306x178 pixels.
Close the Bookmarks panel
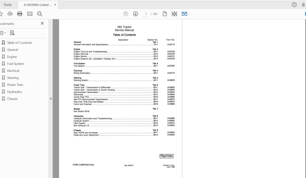42,23
